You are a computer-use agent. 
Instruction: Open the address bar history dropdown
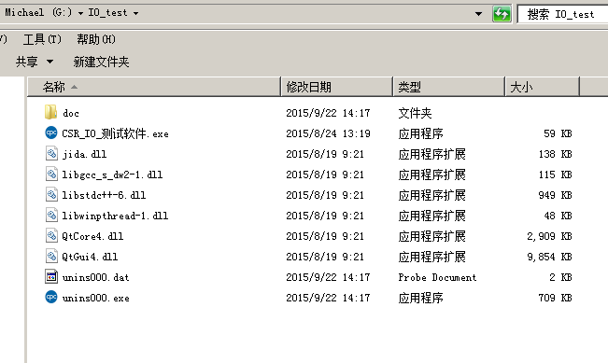click(478, 14)
